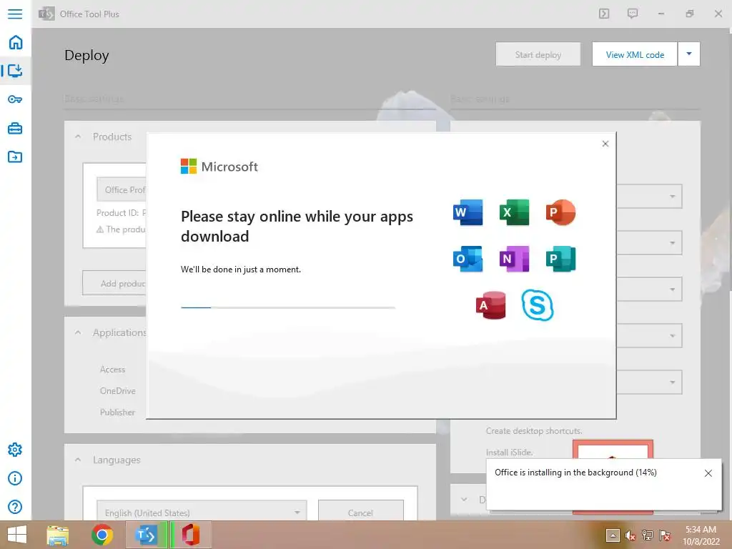The image size is (732, 549).
Task: Show hidden tray icons
Action: pos(613,535)
